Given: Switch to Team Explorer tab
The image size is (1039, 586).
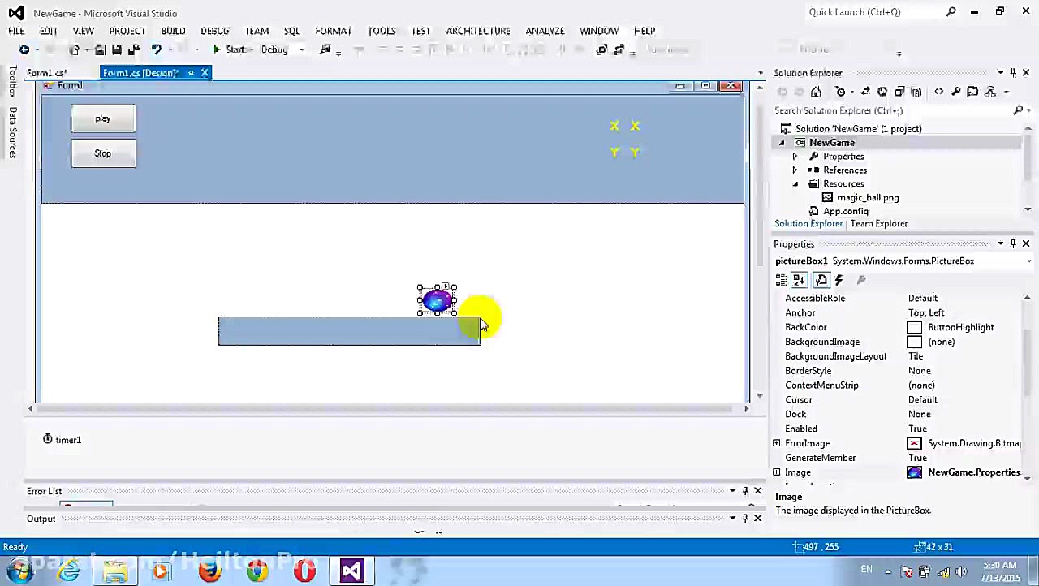Looking at the screenshot, I should click(879, 223).
